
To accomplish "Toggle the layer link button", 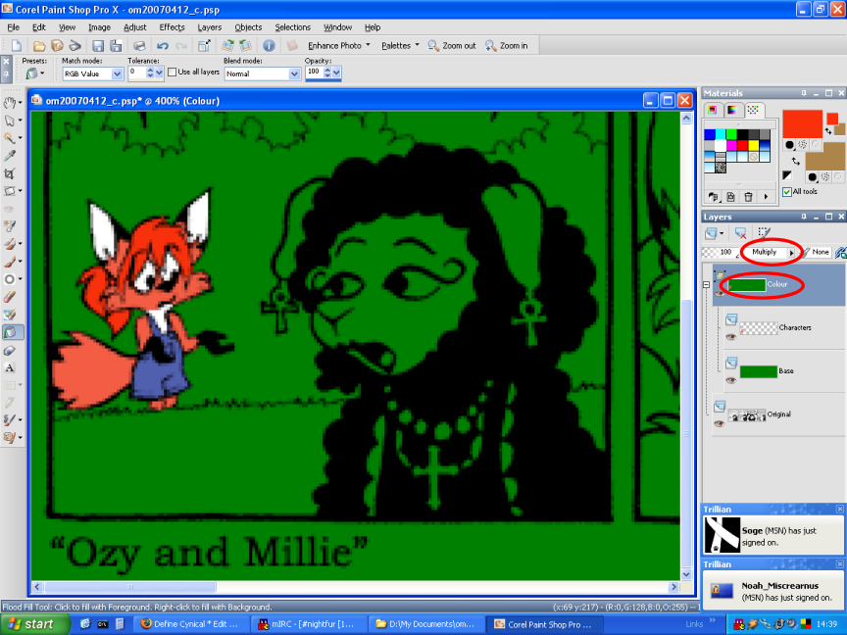I will (840, 252).
